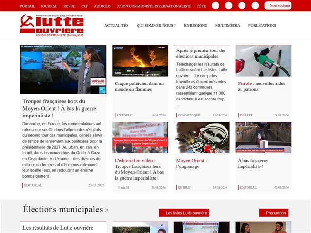
Task: Open the France 24 presenter article image
Action: tap(63, 69)
